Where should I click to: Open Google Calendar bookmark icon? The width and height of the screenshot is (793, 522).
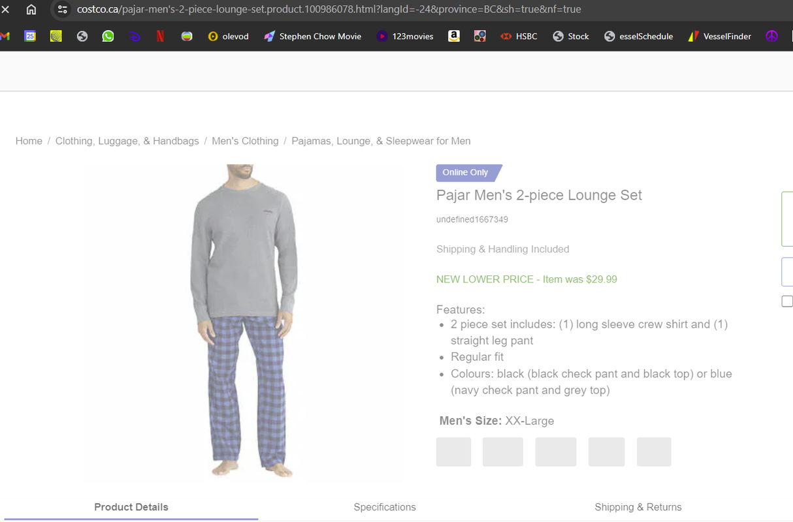[30, 37]
